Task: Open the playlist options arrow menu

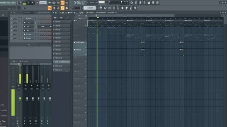Action: pos(54,13)
